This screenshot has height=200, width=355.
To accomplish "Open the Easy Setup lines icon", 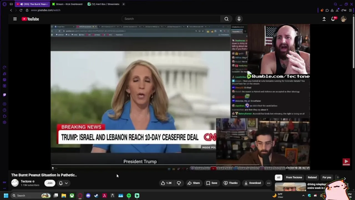I will (x=350, y=10).
